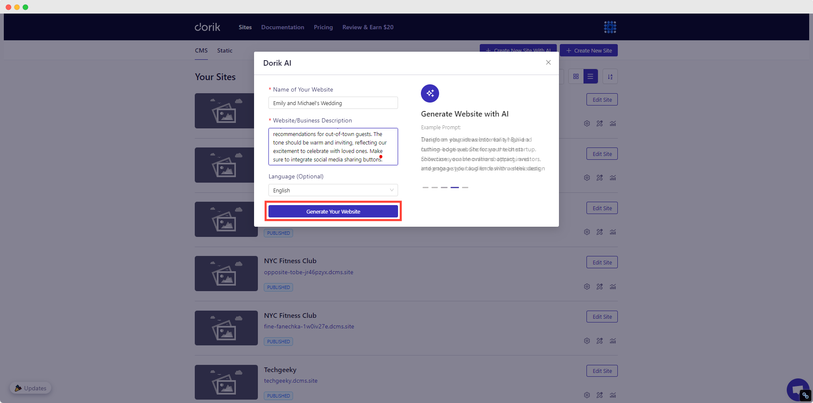Open Review & Earn $20 link
The height and width of the screenshot is (403, 813).
click(x=368, y=27)
